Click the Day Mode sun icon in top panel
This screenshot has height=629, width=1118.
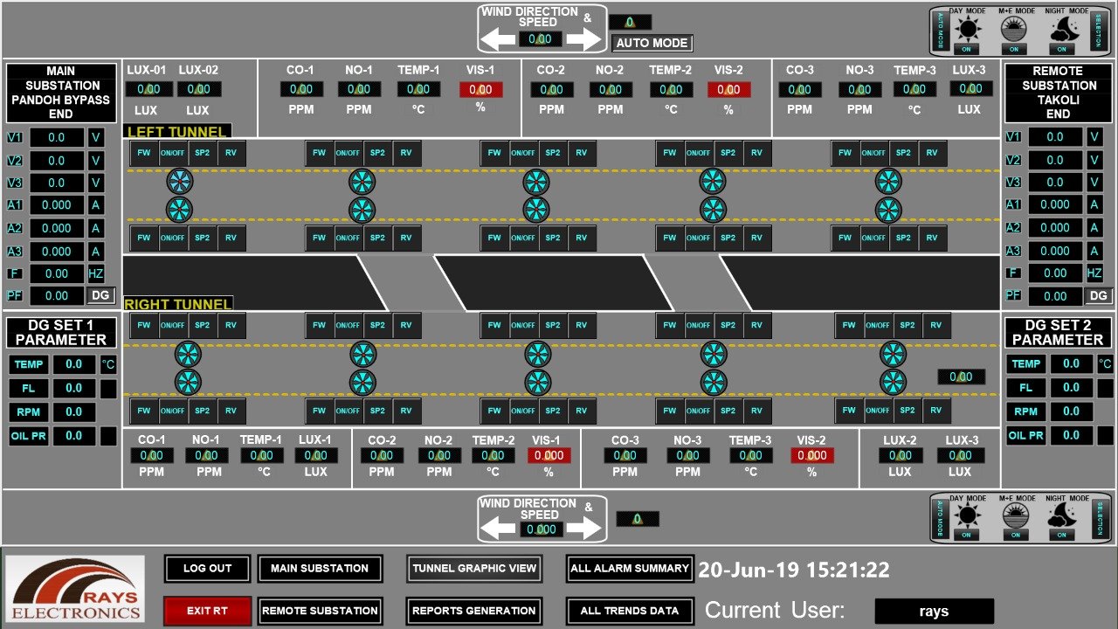pyautogui.click(x=966, y=31)
